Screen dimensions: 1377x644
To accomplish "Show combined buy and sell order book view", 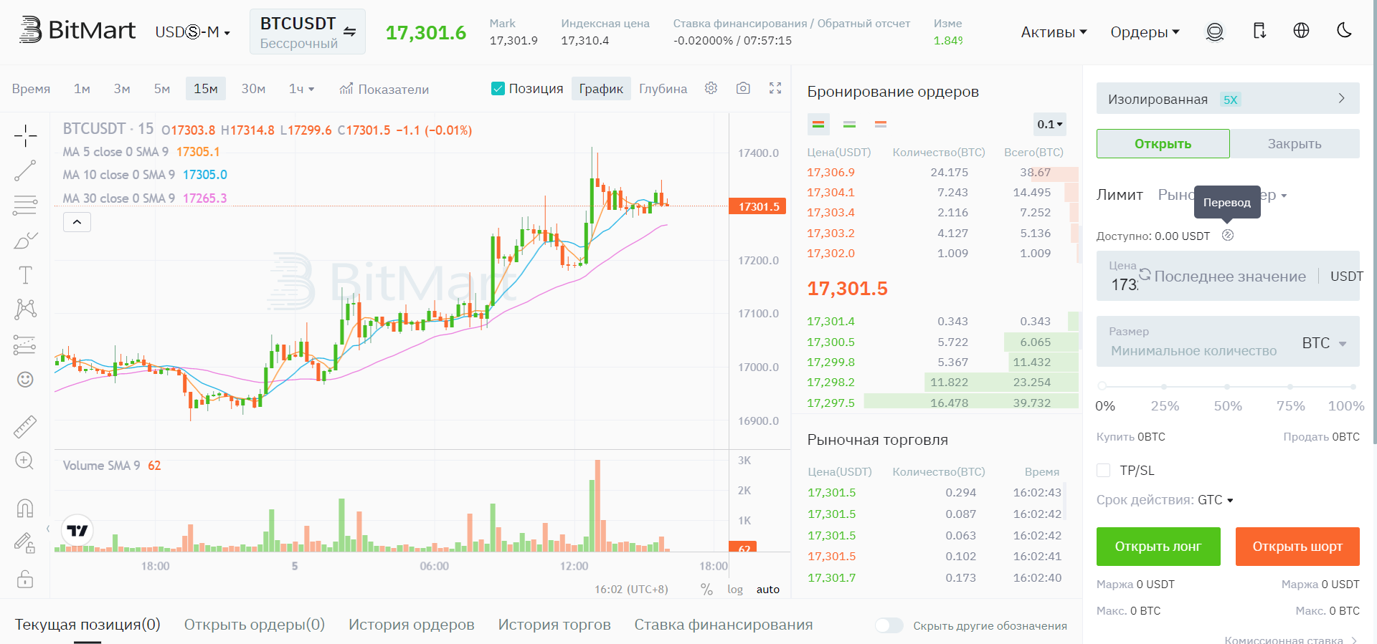I will point(818,125).
